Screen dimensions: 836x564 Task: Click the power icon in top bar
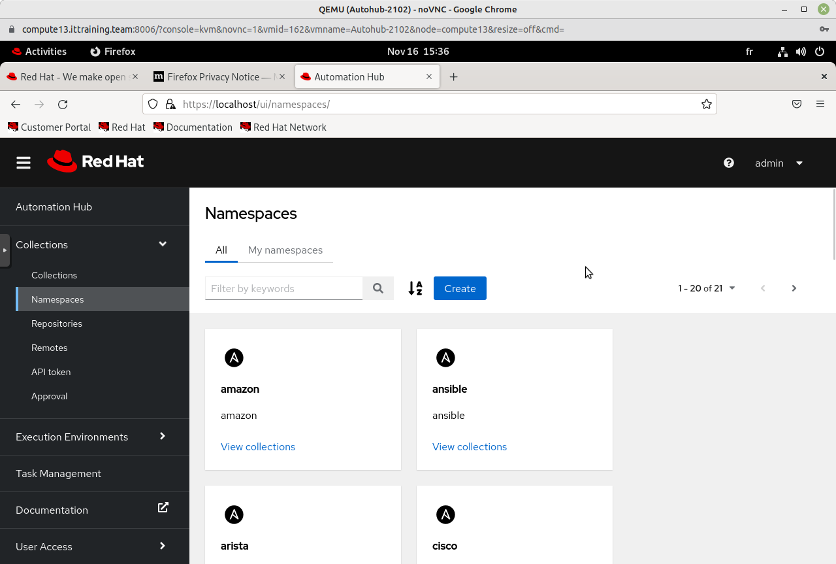820,52
